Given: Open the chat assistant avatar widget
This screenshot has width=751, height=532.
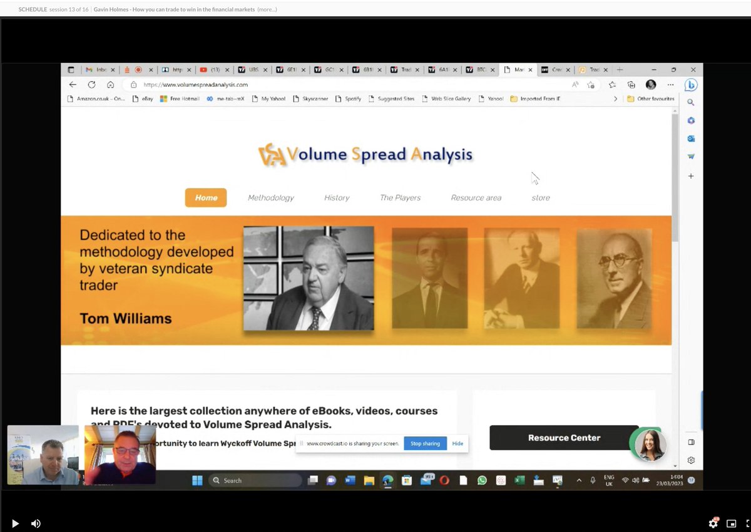Looking at the screenshot, I should (650, 446).
